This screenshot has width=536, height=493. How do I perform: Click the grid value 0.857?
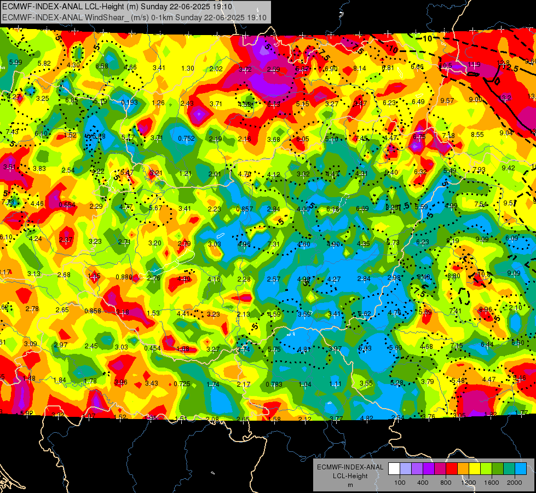[245, 209]
